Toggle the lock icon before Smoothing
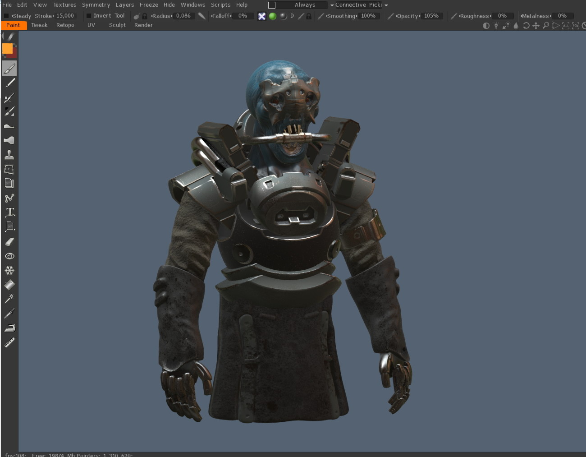This screenshot has width=586, height=457. [309, 16]
